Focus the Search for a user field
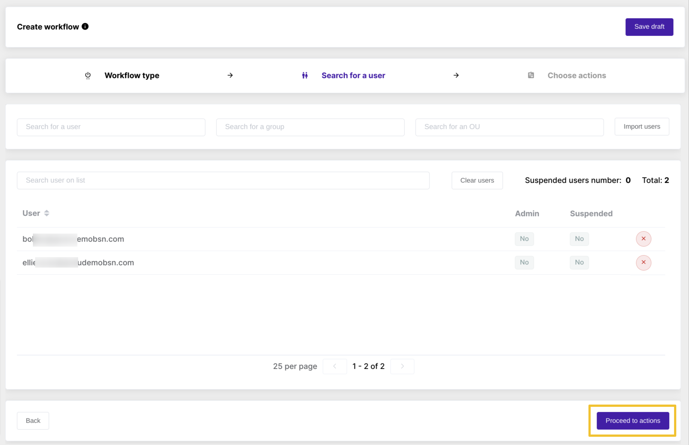The image size is (689, 445). pyautogui.click(x=111, y=127)
